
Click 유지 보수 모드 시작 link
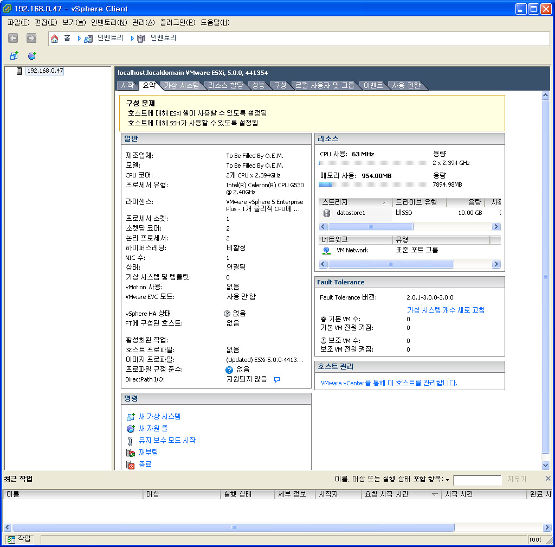click(167, 440)
